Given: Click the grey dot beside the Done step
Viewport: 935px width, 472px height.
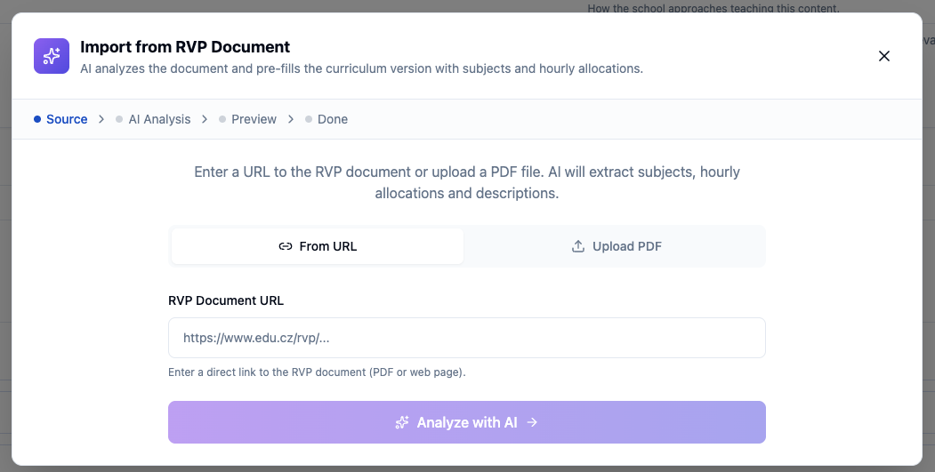Looking at the screenshot, I should point(309,119).
